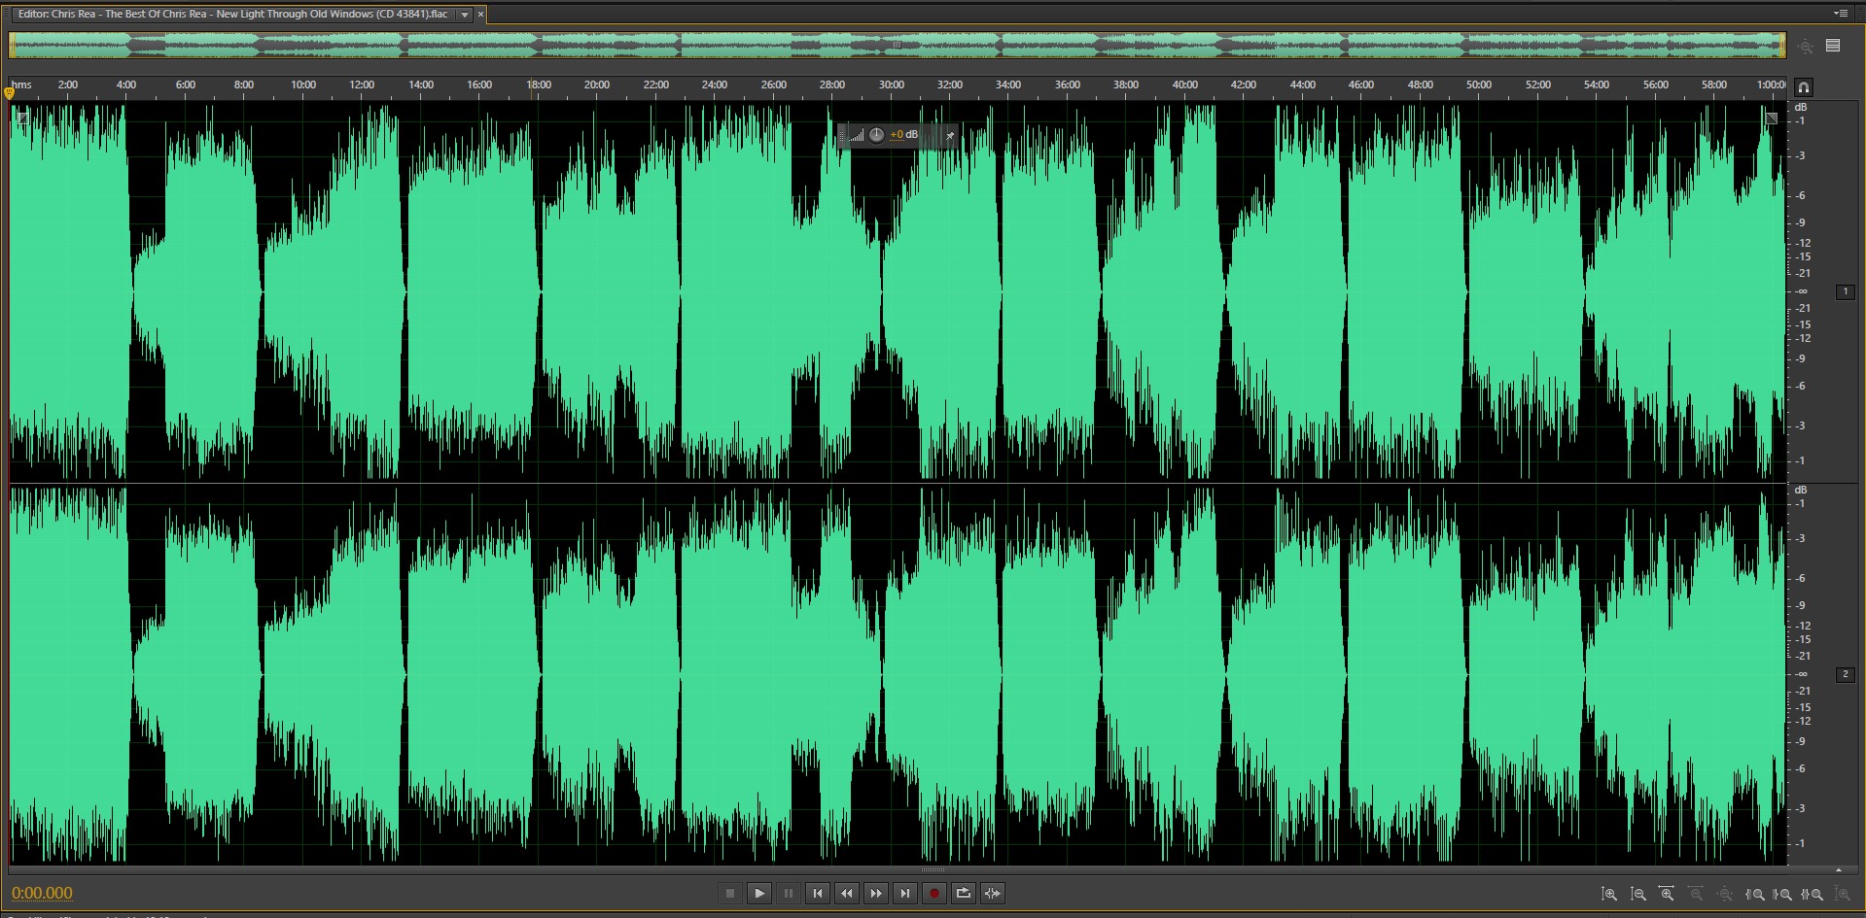The image size is (1866, 918).
Task: Toggle channel 1 enable button
Action: (x=1845, y=291)
